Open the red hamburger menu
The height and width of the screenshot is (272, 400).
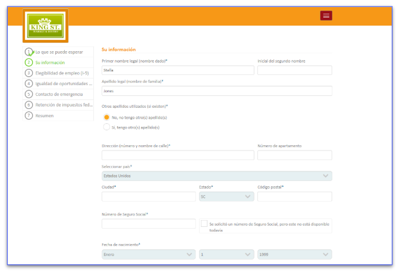coord(326,15)
